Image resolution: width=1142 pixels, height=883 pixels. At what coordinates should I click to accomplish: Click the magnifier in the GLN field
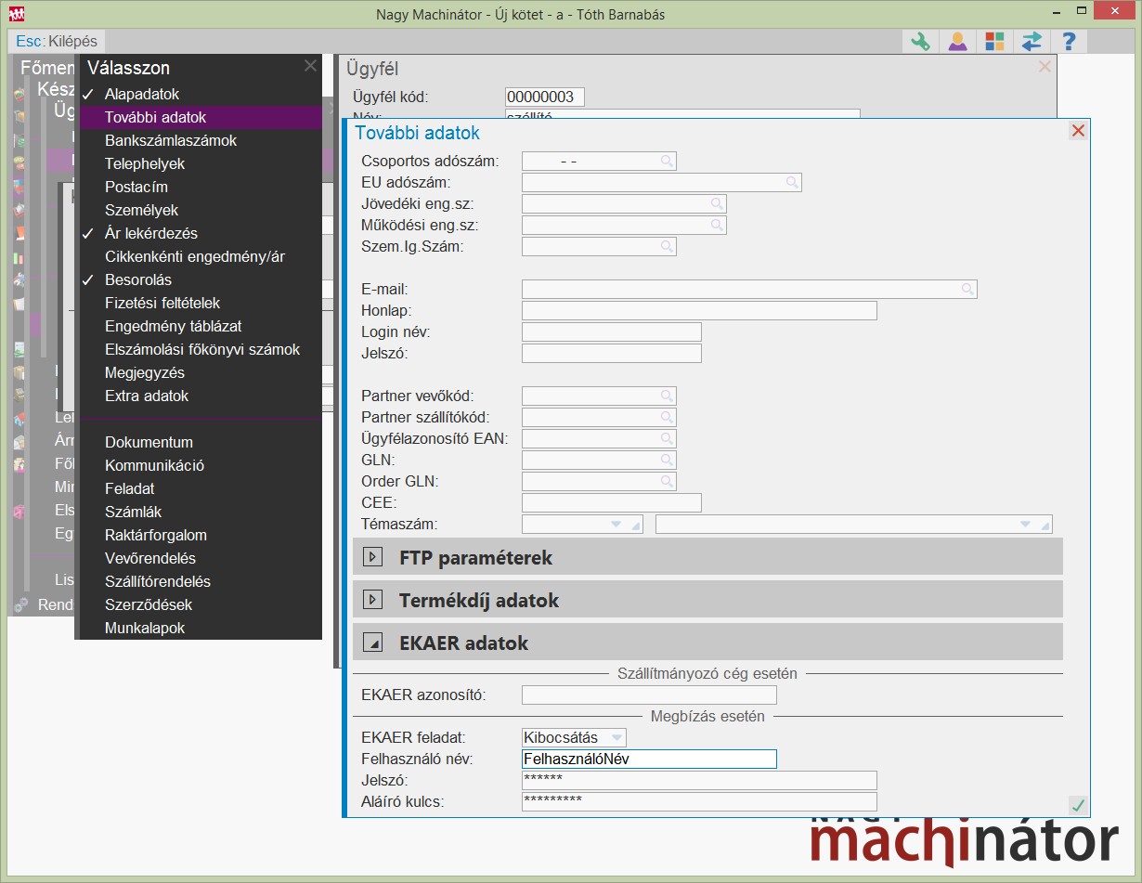point(667,460)
